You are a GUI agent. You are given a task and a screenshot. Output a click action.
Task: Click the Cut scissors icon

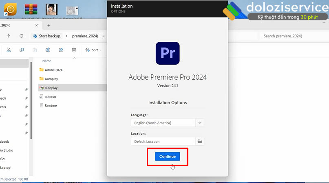coord(9,50)
